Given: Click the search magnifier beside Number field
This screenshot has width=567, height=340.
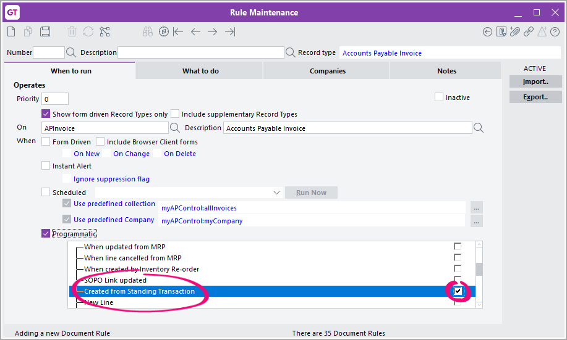Looking at the screenshot, I should click(x=71, y=52).
